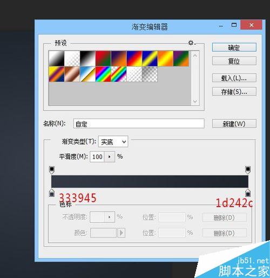Close the 渐变编辑器 dialog
This screenshot has width=270, height=278.
click(x=251, y=25)
